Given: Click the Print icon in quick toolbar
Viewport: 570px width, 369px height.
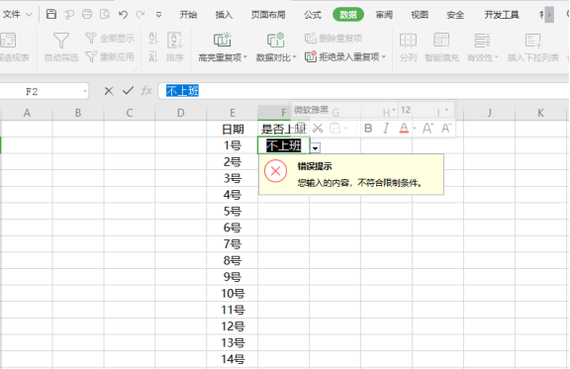Looking at the screenshot, I should coord(87,14).
